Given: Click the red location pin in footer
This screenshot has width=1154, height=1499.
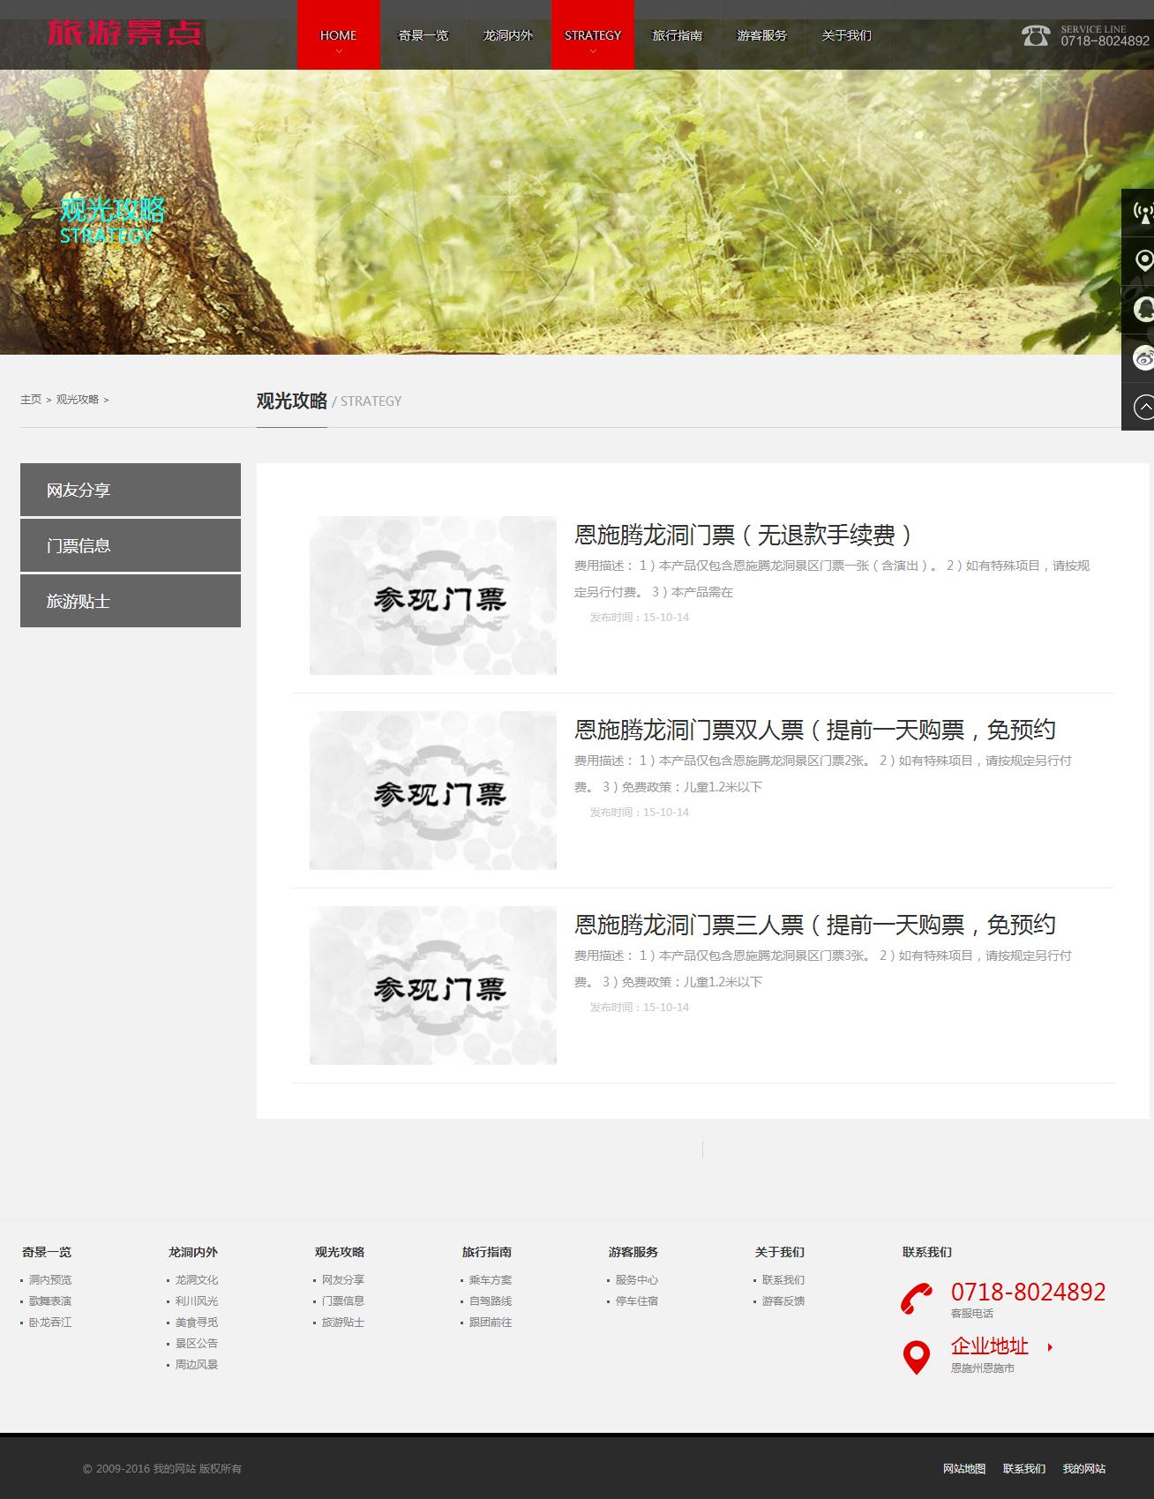Looking at the screenshot, I should click(917, 1357).
